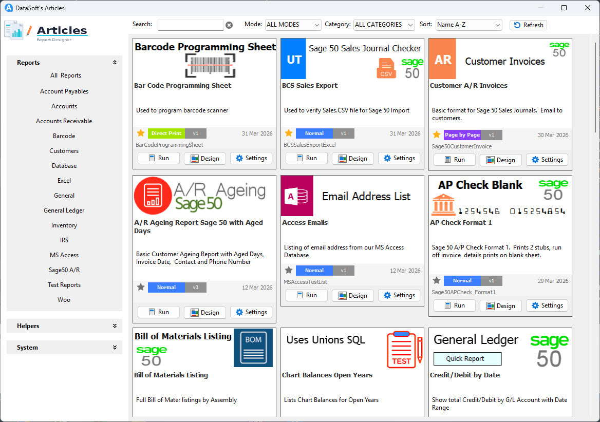The height and width of the screenshot is (422, 600).
Task: Click the MS Access icon on Email Address List
Action: point(297,196)
